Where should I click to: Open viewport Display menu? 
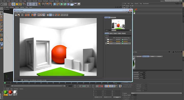point(17,7)
